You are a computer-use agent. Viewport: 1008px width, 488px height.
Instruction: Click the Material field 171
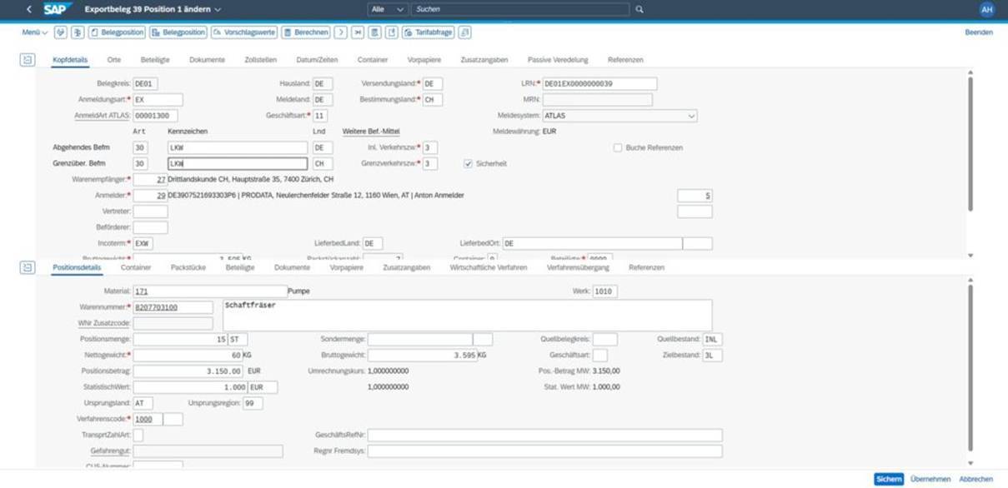tap(208, 291)
